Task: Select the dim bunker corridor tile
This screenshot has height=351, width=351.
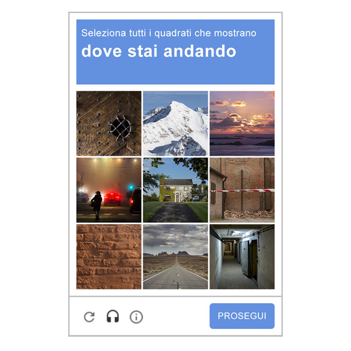Action: 242,257
